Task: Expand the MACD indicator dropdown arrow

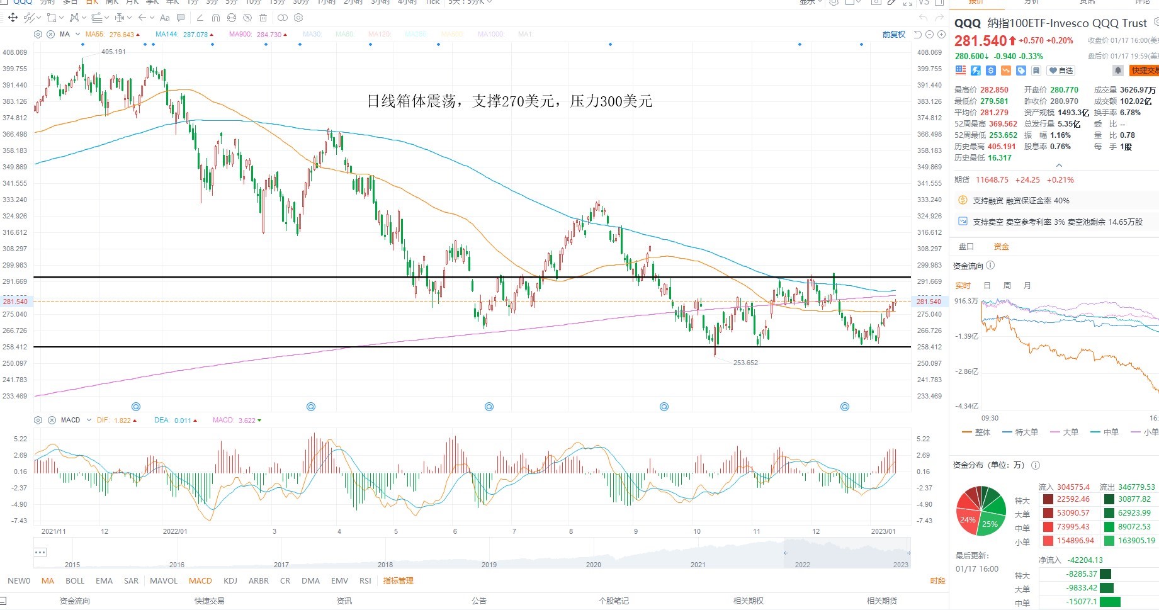Action: [x=89, y=420]
